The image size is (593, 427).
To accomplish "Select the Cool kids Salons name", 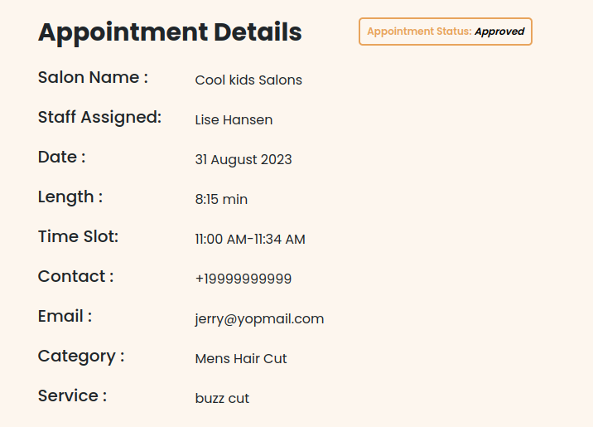I will (x=248, y=80).
